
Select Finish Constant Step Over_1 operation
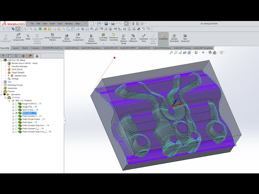pyautogui.click(x=36, y=132)
